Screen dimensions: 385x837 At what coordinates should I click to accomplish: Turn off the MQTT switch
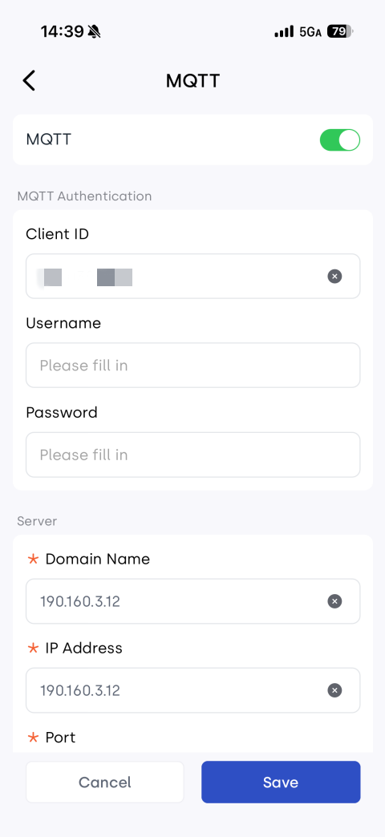click(339, 139)
